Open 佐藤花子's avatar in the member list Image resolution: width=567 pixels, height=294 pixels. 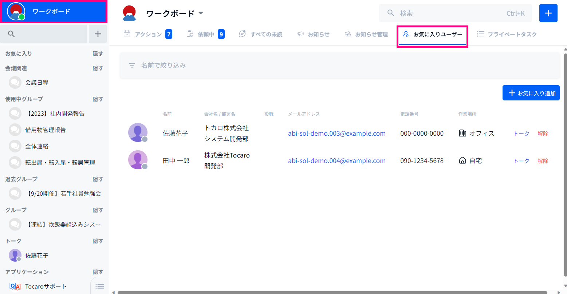point(138,132)
